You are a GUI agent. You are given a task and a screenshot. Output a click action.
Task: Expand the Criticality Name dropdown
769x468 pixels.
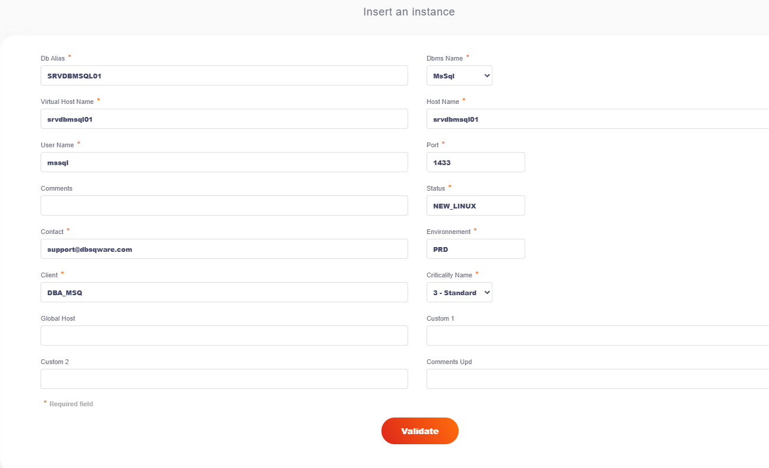[459, 292]
